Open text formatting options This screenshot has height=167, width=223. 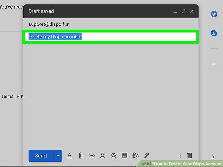70,156
